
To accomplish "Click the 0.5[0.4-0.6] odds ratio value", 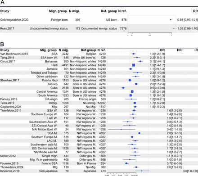I will [157, 88].
